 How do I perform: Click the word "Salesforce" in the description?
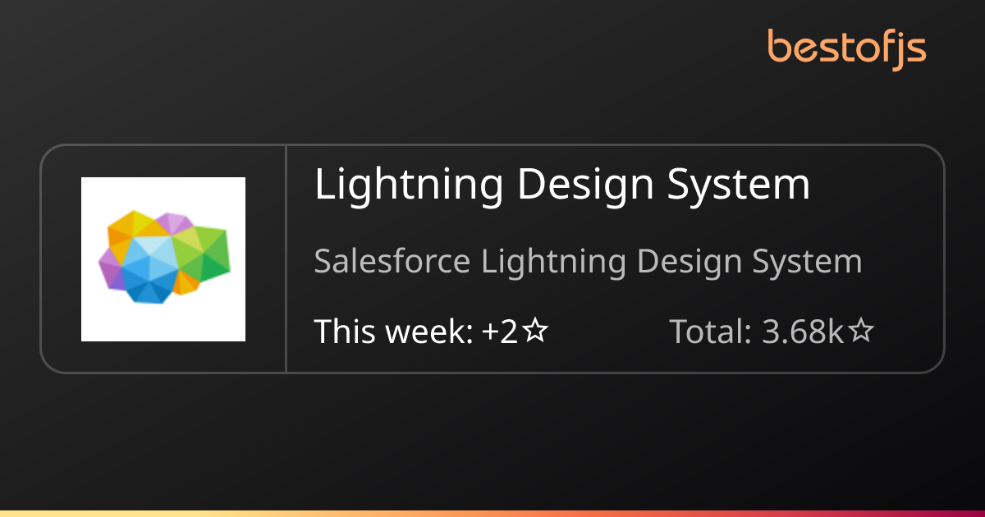tap(392, 262)
